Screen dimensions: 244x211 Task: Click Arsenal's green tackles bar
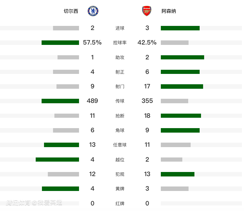tap(181, 115)
